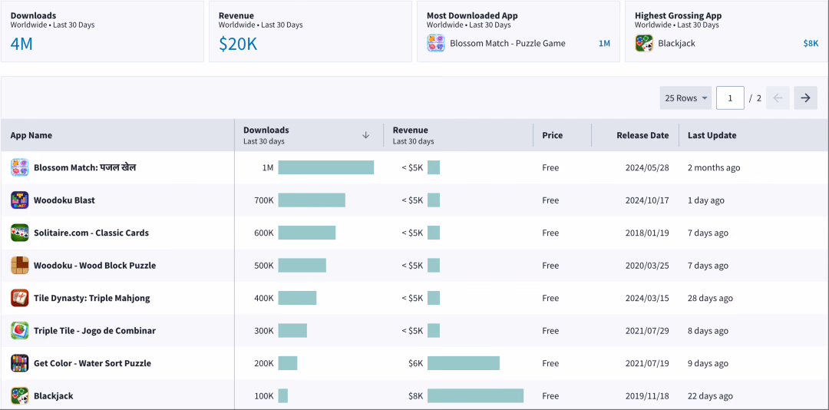829x410 pixels.
Task: Click the 300K downloads value
Action: pos(264,331)
